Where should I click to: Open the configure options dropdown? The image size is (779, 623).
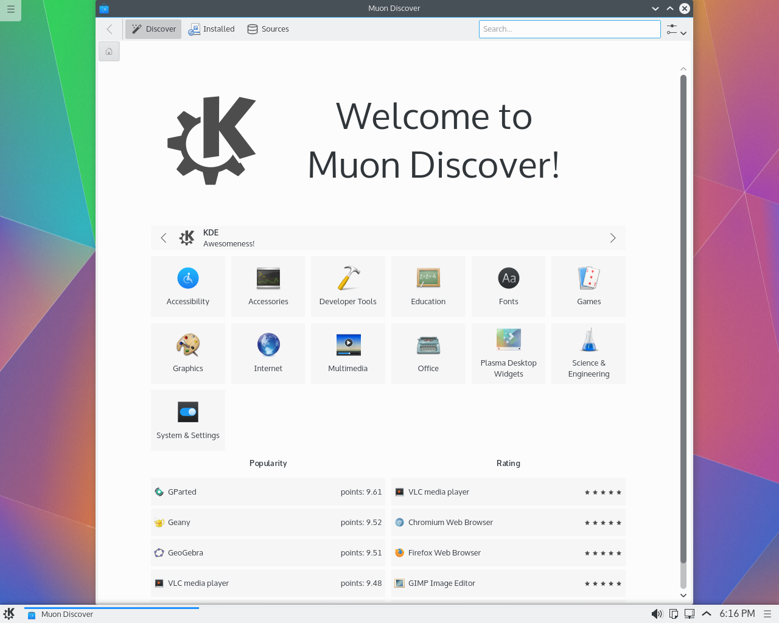[x=677, y=29]
